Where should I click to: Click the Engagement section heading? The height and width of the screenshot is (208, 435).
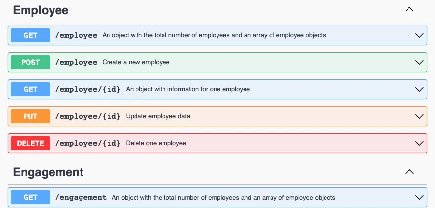(48, 172)
